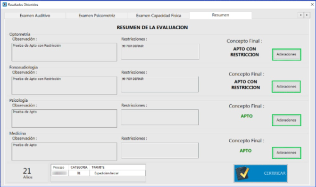Select the Resumen tab

click(220, 15)
